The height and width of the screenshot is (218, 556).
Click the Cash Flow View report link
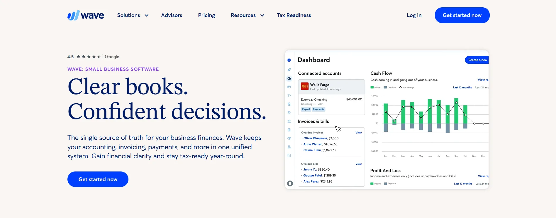[483, 80]
